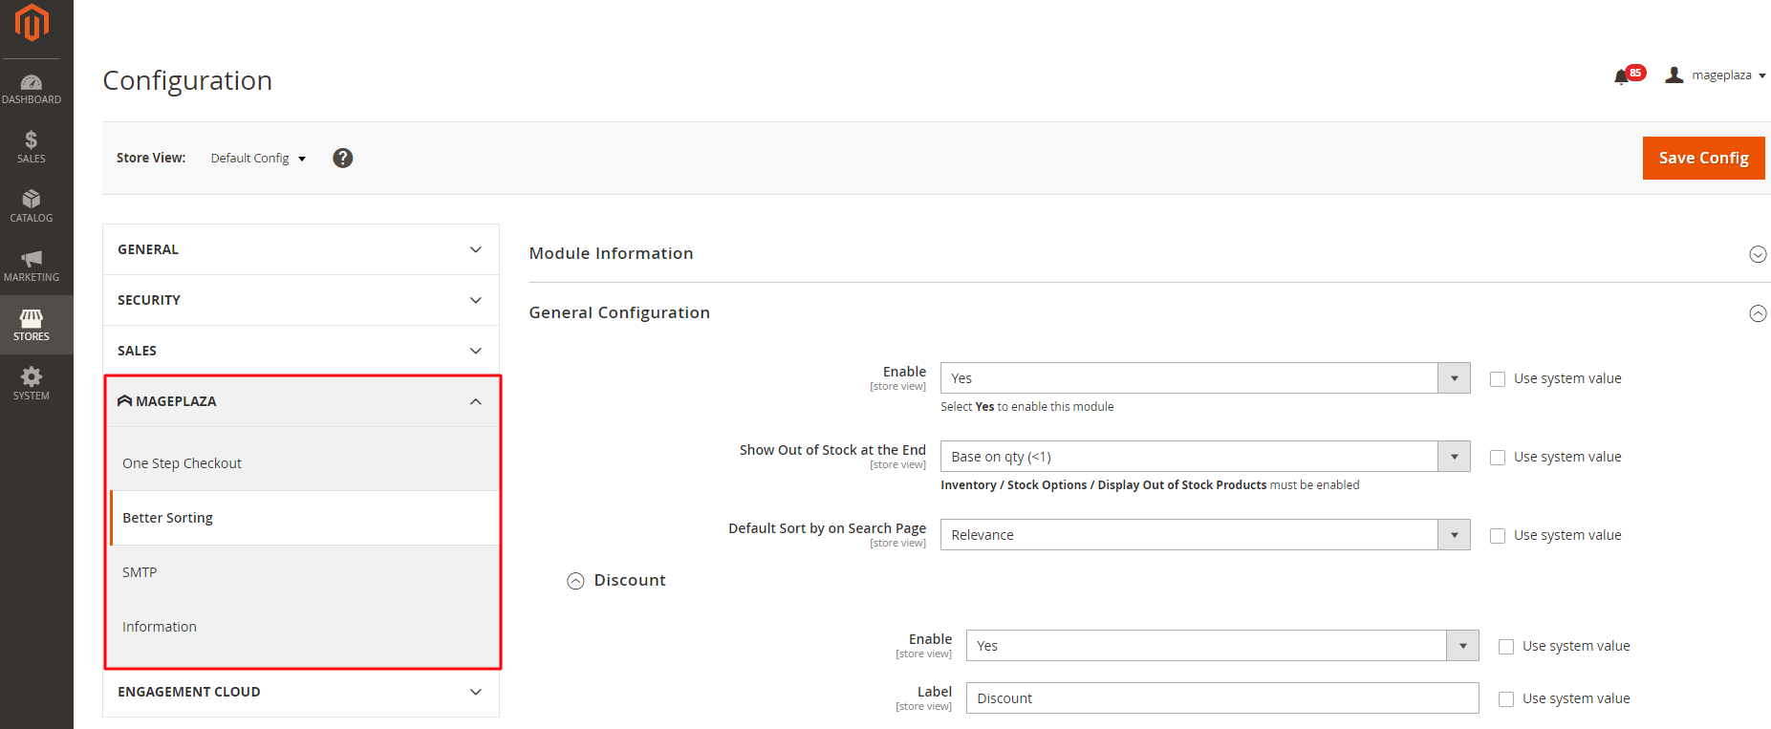The width and height of the screenshot is (1771, 729).
Task: Open One Step Checkout settings
Action: [182, 463]
